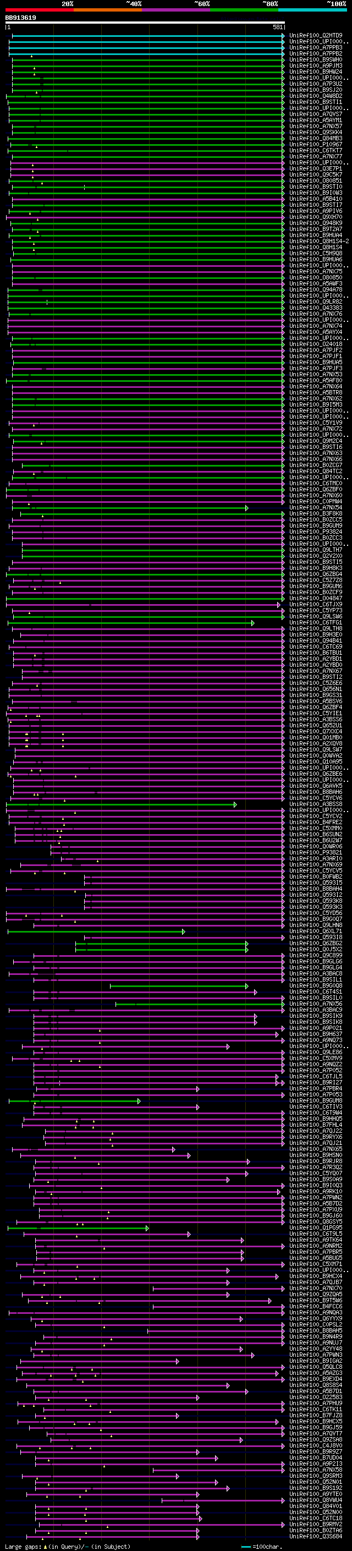Open the UniRef100_A7NX57 hit
This screenshot has height=1551, width=352.
[x=316, y=127]
